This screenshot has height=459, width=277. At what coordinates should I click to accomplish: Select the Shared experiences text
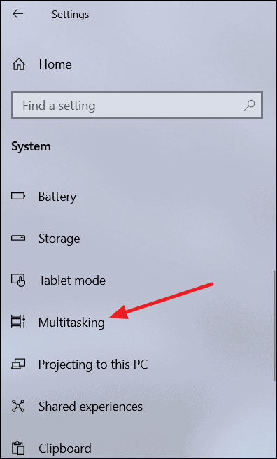[x=91, y=407]
